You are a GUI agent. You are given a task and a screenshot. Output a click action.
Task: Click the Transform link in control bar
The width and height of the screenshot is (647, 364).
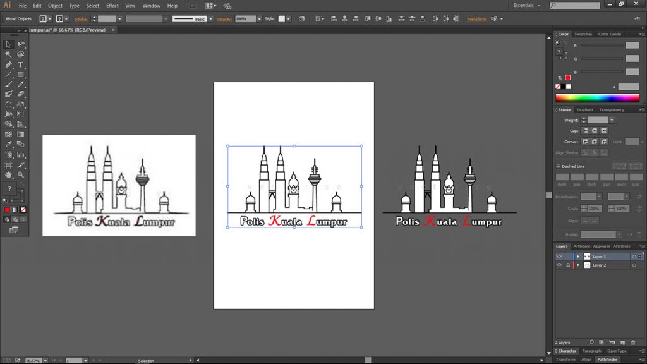pyautogui.click(x=476, y=19)
